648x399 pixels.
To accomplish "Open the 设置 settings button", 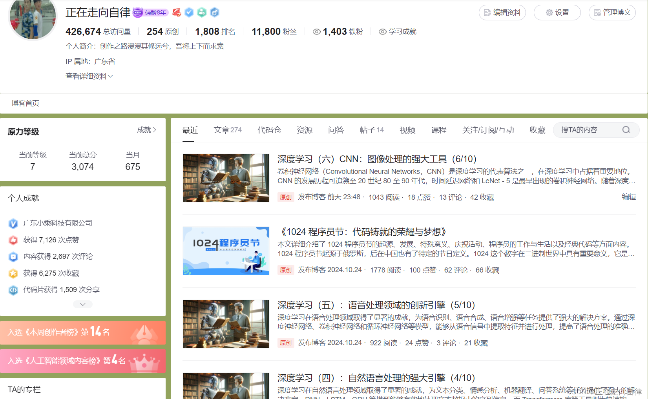I will 557,13.
